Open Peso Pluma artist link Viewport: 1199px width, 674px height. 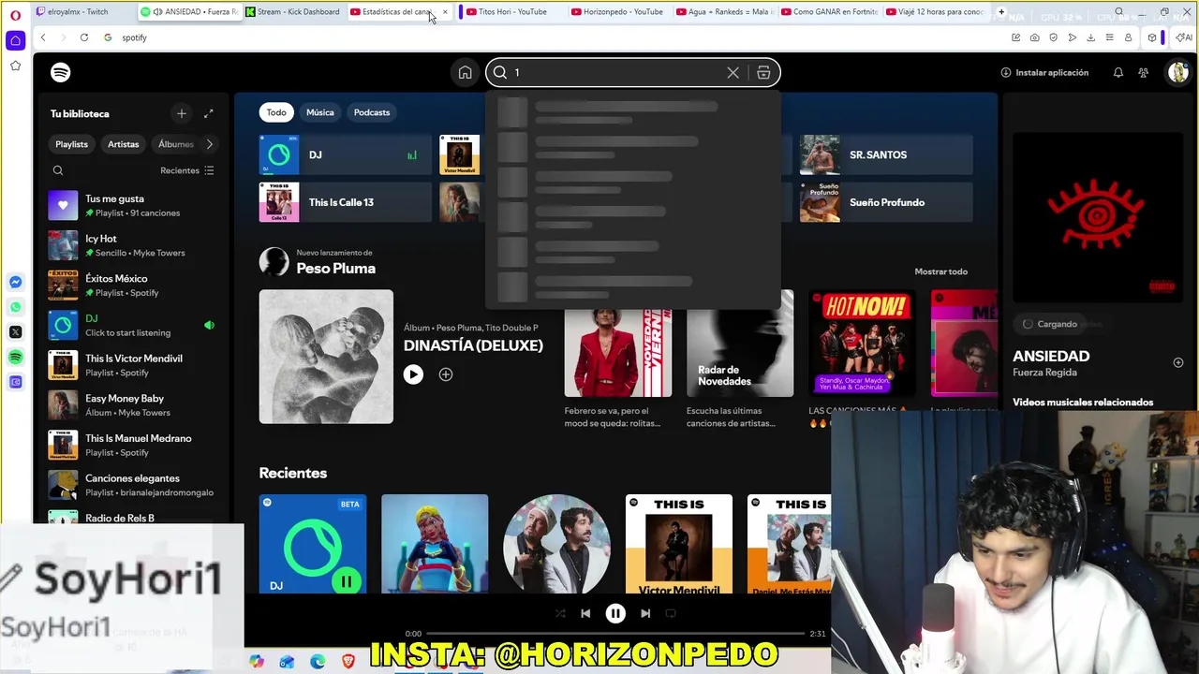pos(335,269)
